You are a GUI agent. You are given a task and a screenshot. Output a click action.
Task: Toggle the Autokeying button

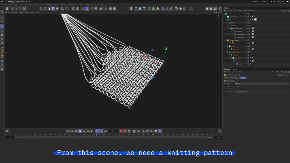(125, 131)
